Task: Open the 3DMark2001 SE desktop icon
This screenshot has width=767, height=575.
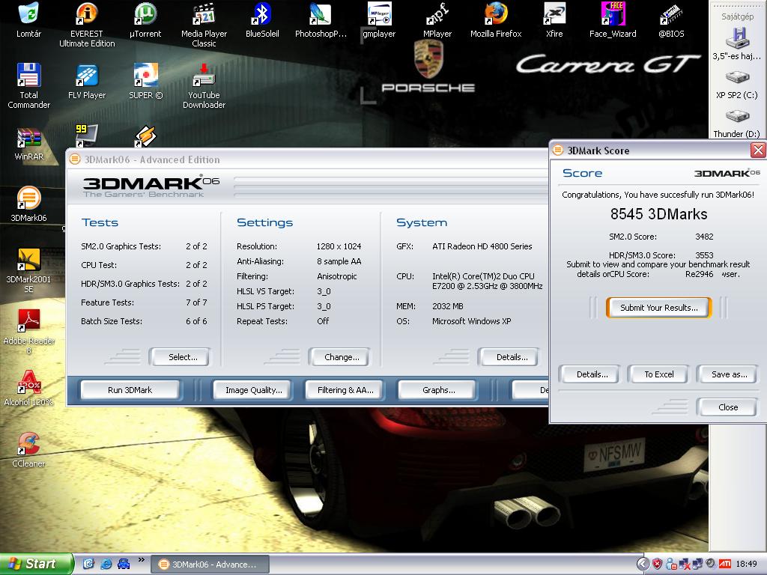Action: click(28, 270)
